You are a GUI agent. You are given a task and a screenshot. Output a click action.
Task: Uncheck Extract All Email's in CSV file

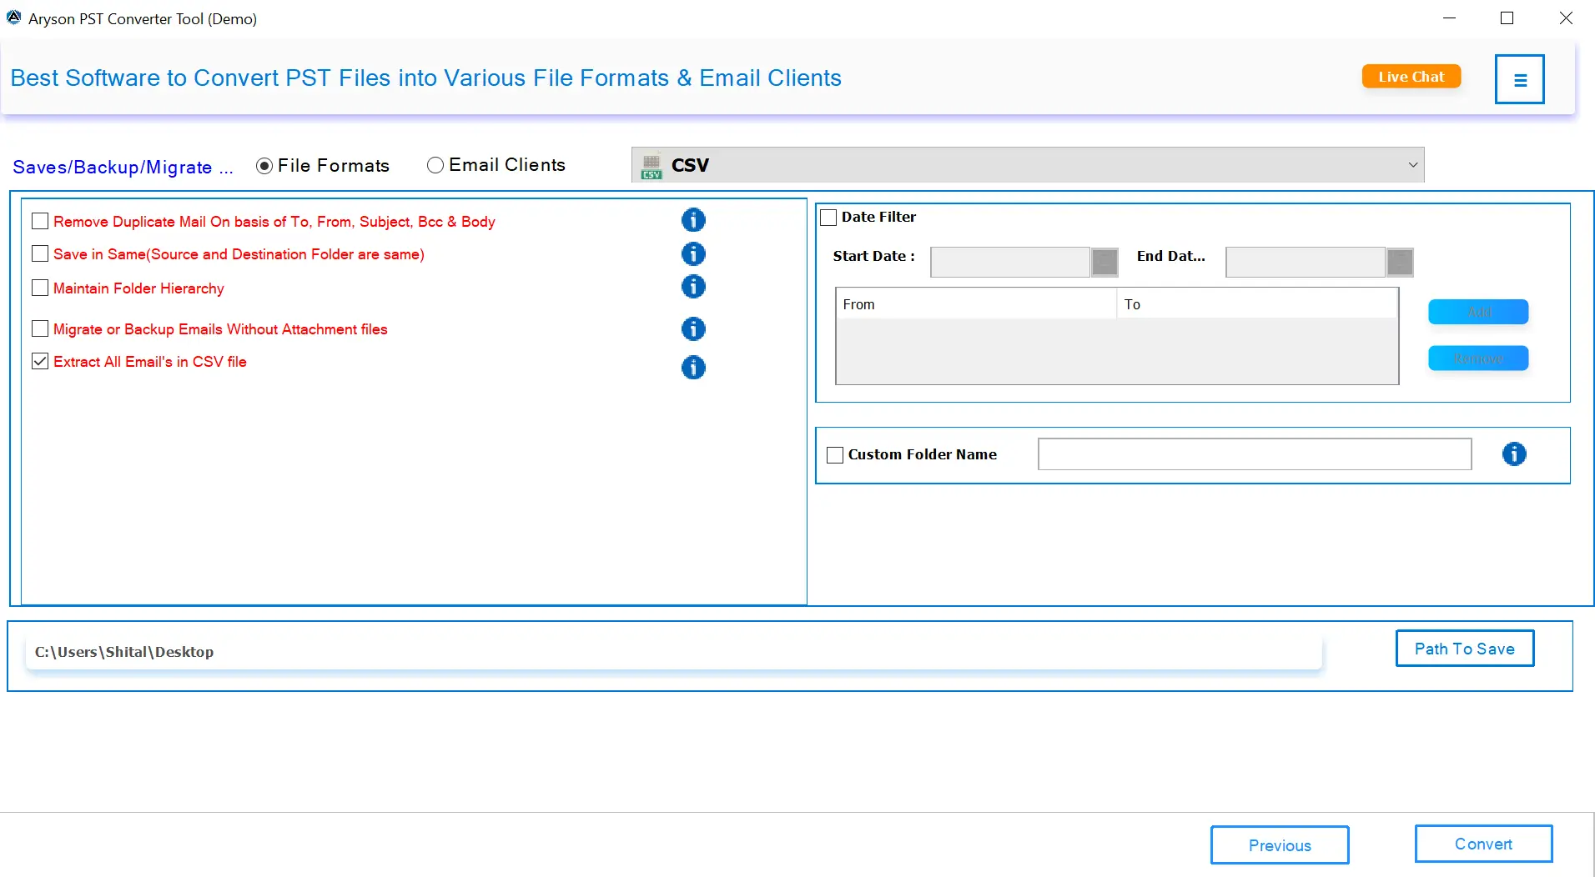coord(39,361)
